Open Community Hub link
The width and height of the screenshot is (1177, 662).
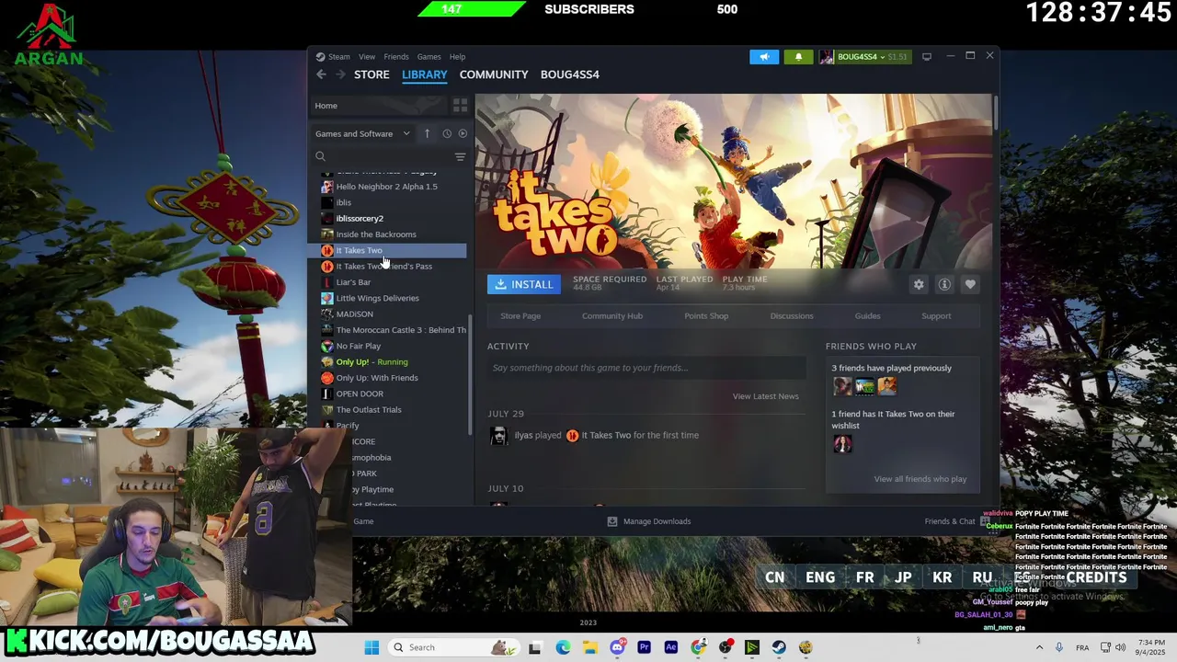coord(612,316)
